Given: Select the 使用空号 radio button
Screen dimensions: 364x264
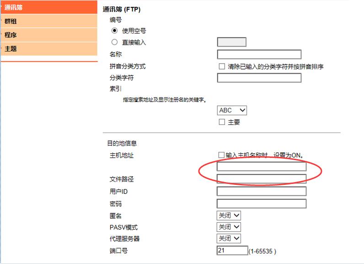Looking at the screenshot, I should (x=115, y=31).
